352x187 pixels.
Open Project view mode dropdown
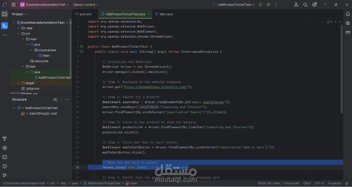point(19,14)
